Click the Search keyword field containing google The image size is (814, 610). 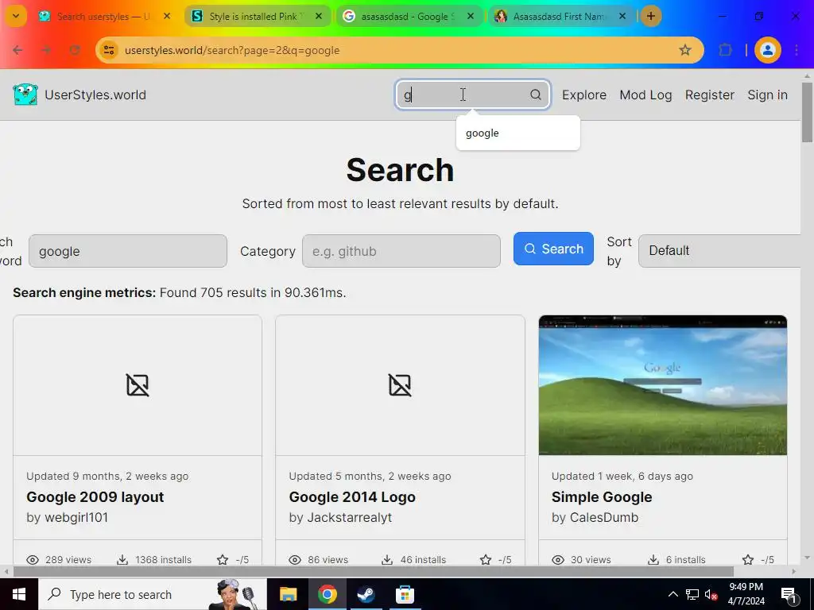point(128,251)
